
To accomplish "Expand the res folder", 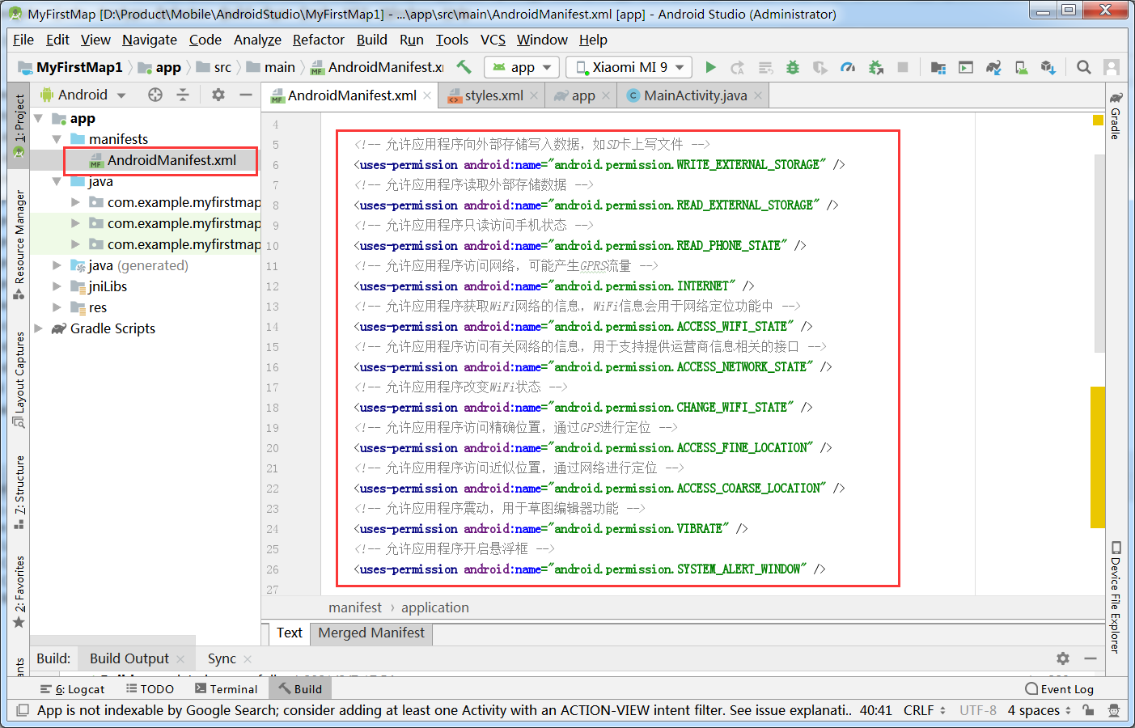I will [x=57, y=307].
